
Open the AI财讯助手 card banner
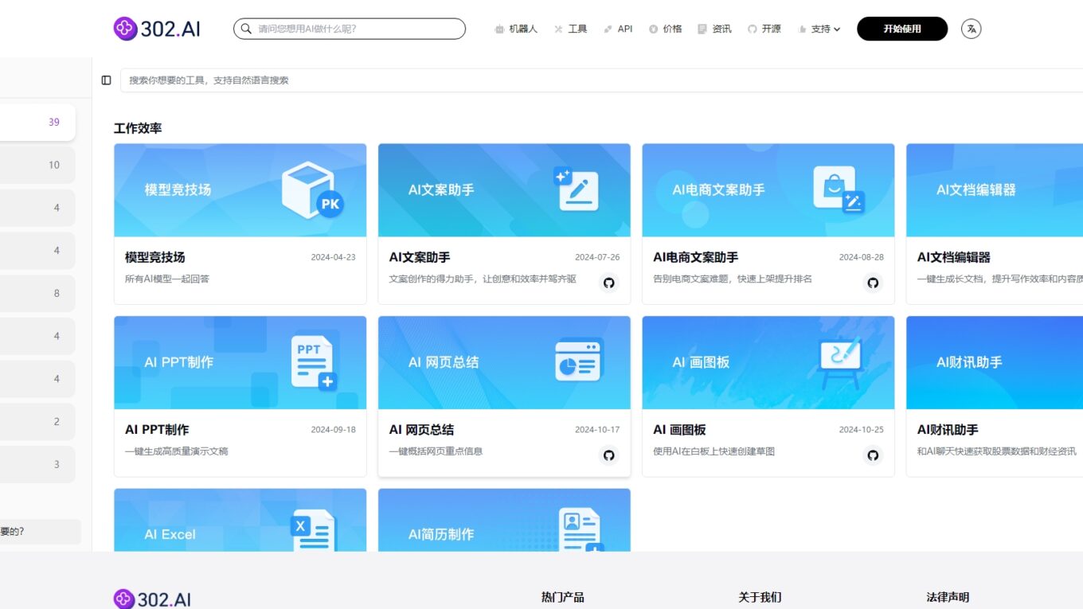tap(995, 362)
